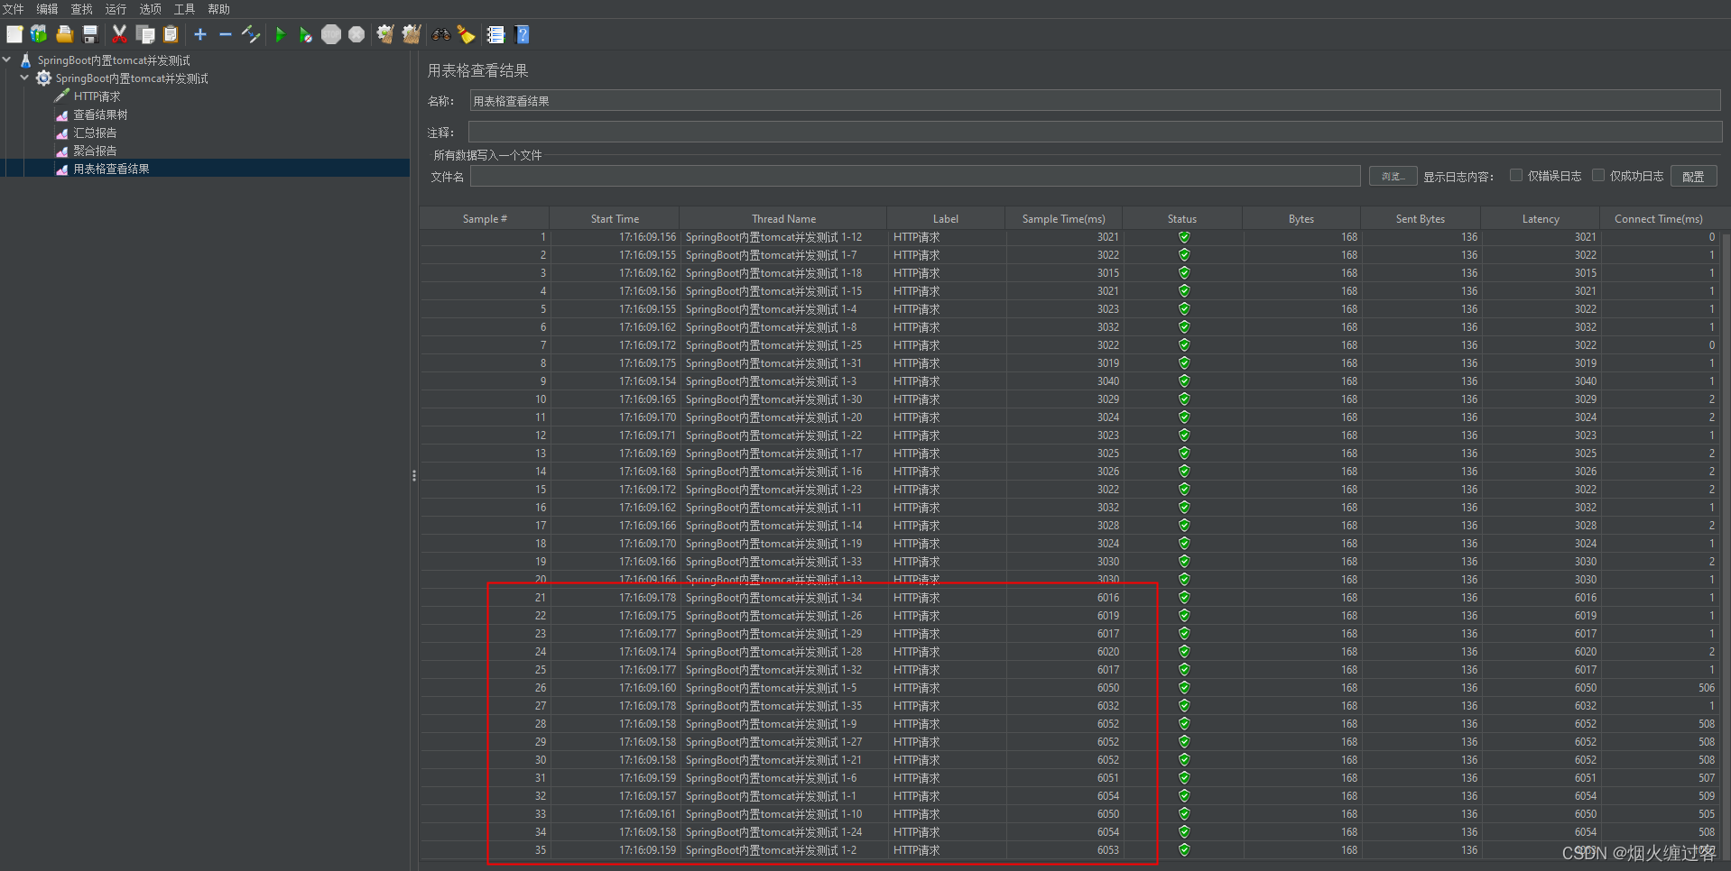Open the 选项 menu

(150, 9)
